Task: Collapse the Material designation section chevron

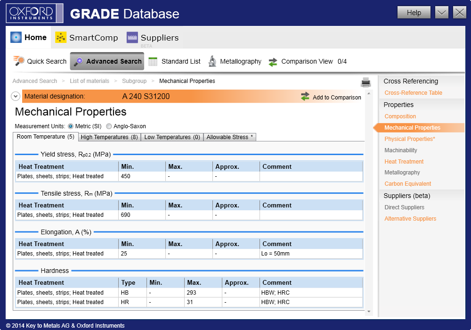Action: click(x=16, y=96)
